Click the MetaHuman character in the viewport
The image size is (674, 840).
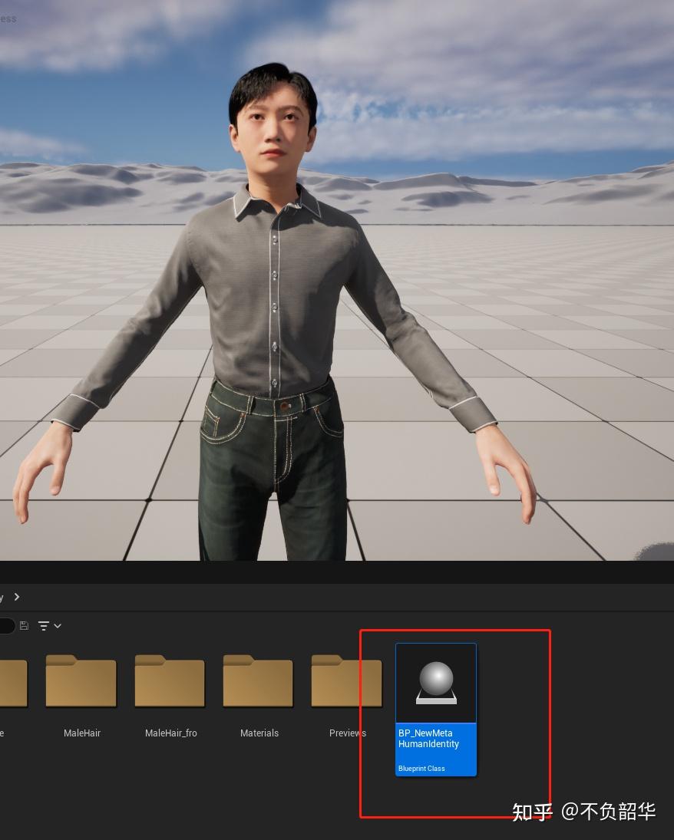coord(275,311)
